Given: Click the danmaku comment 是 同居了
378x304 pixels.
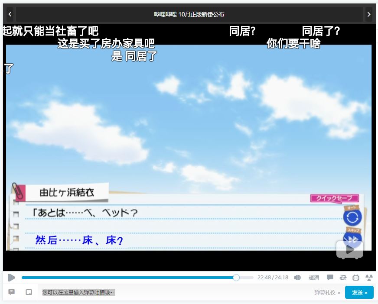Looking at the screenshot, I should [x=134, y=56].
